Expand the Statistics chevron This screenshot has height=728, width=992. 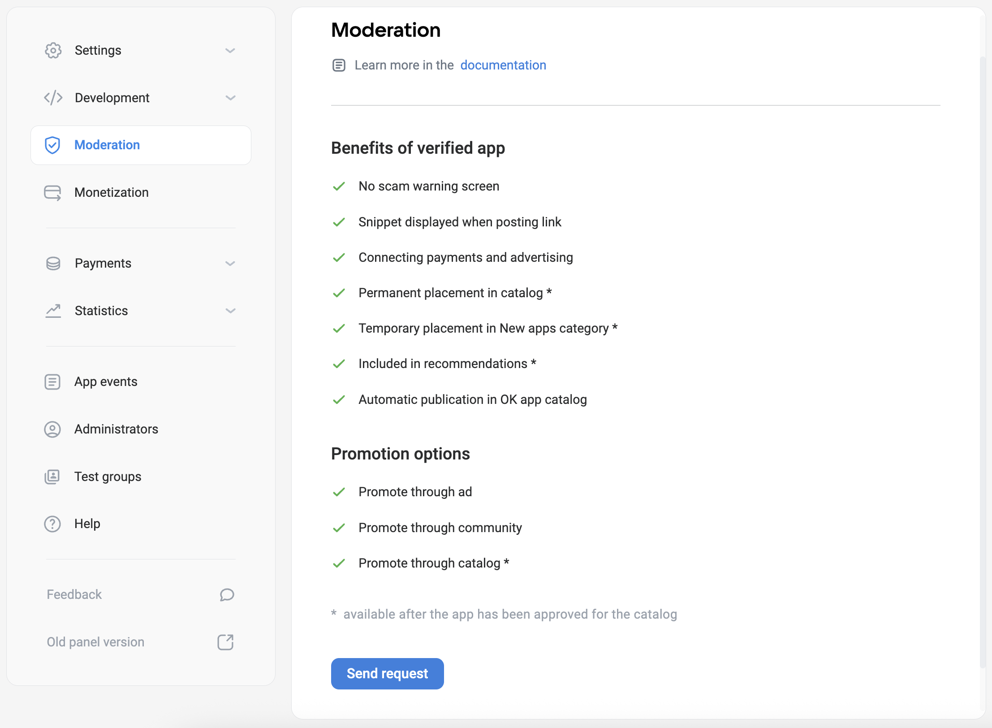tap(230, 311)
